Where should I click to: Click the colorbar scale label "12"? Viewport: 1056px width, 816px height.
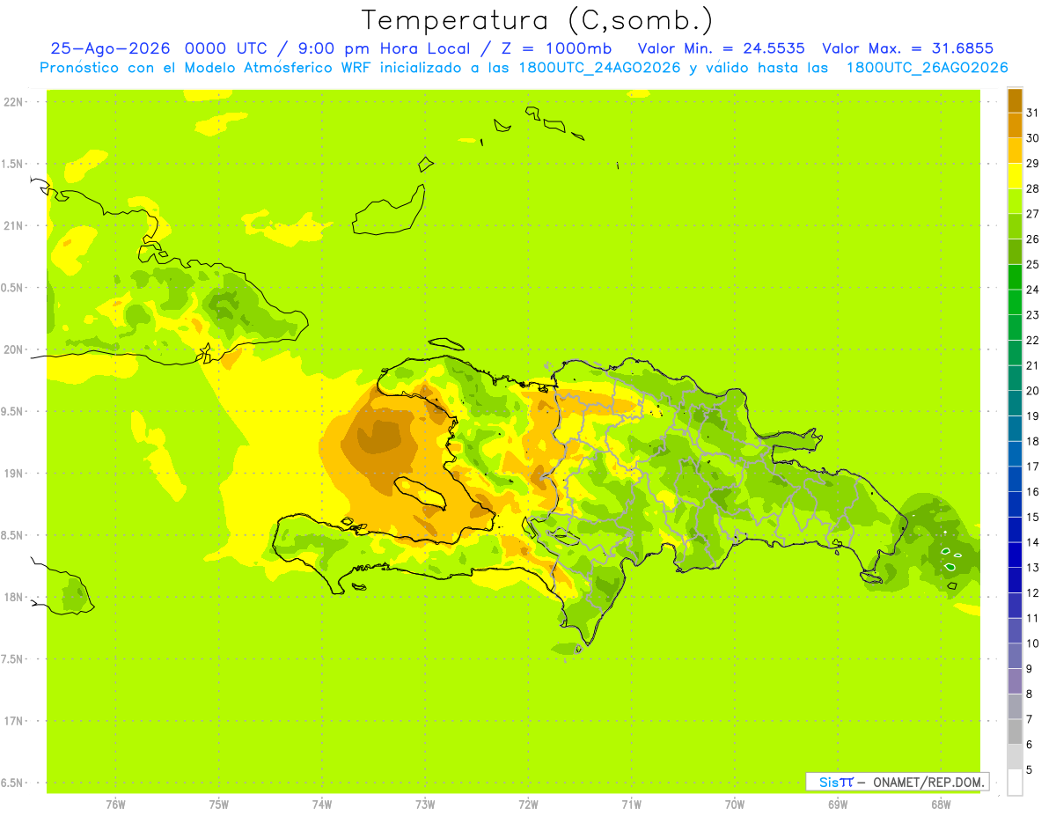[x=1033, y=593]
